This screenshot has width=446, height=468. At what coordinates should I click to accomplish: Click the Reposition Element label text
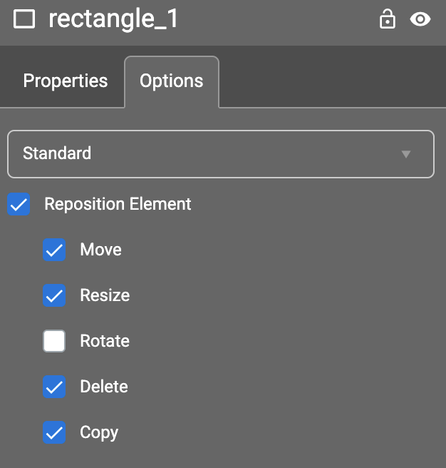pos(118,205)
